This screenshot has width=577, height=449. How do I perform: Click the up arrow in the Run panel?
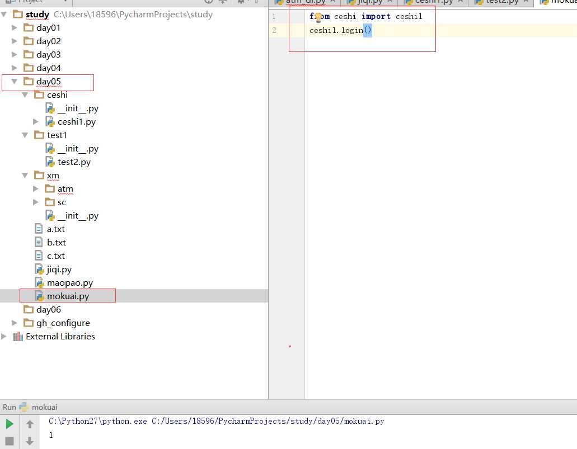(30, 424)
